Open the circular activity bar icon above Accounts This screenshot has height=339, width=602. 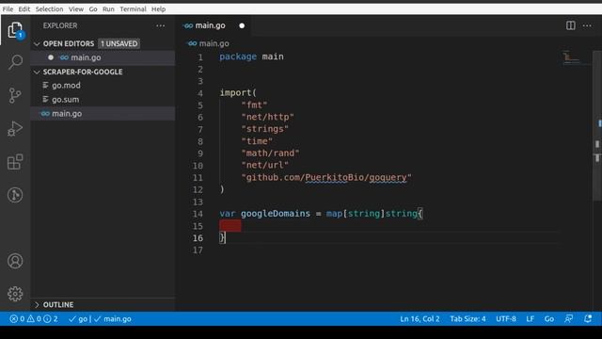tap(15, 195)
